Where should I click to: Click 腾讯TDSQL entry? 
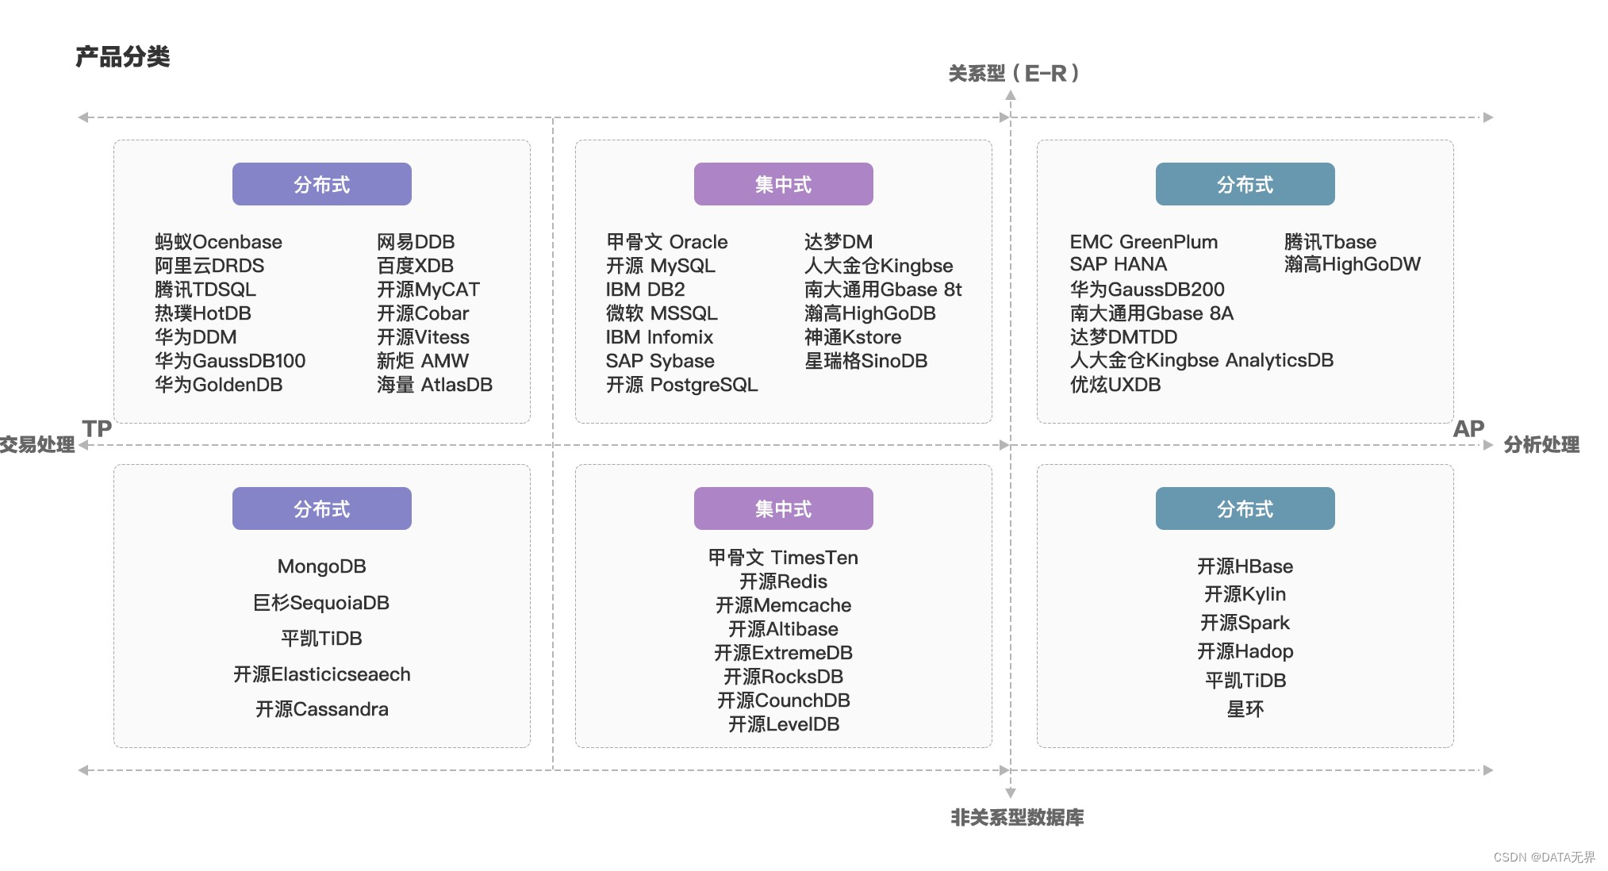205,290
